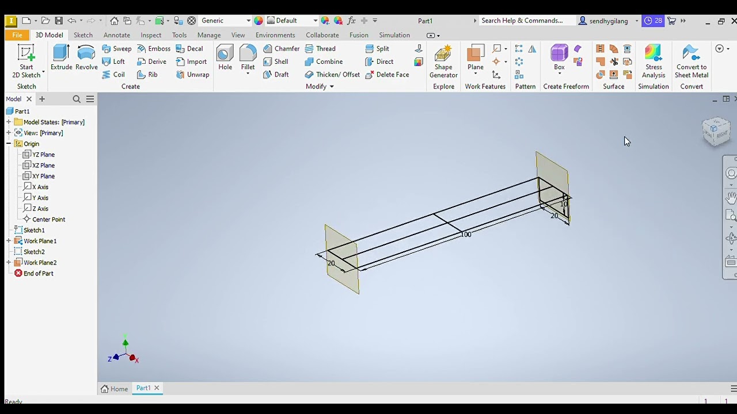Start a new 2D Sketch
Screen dimensions: 737x414
[26, 62]
